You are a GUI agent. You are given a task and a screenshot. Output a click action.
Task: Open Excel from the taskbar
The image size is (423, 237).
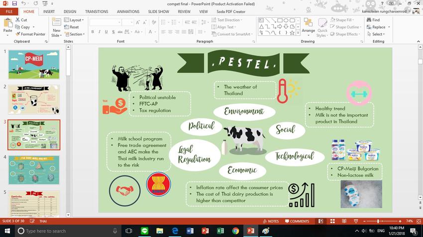(x=220, y=231)
